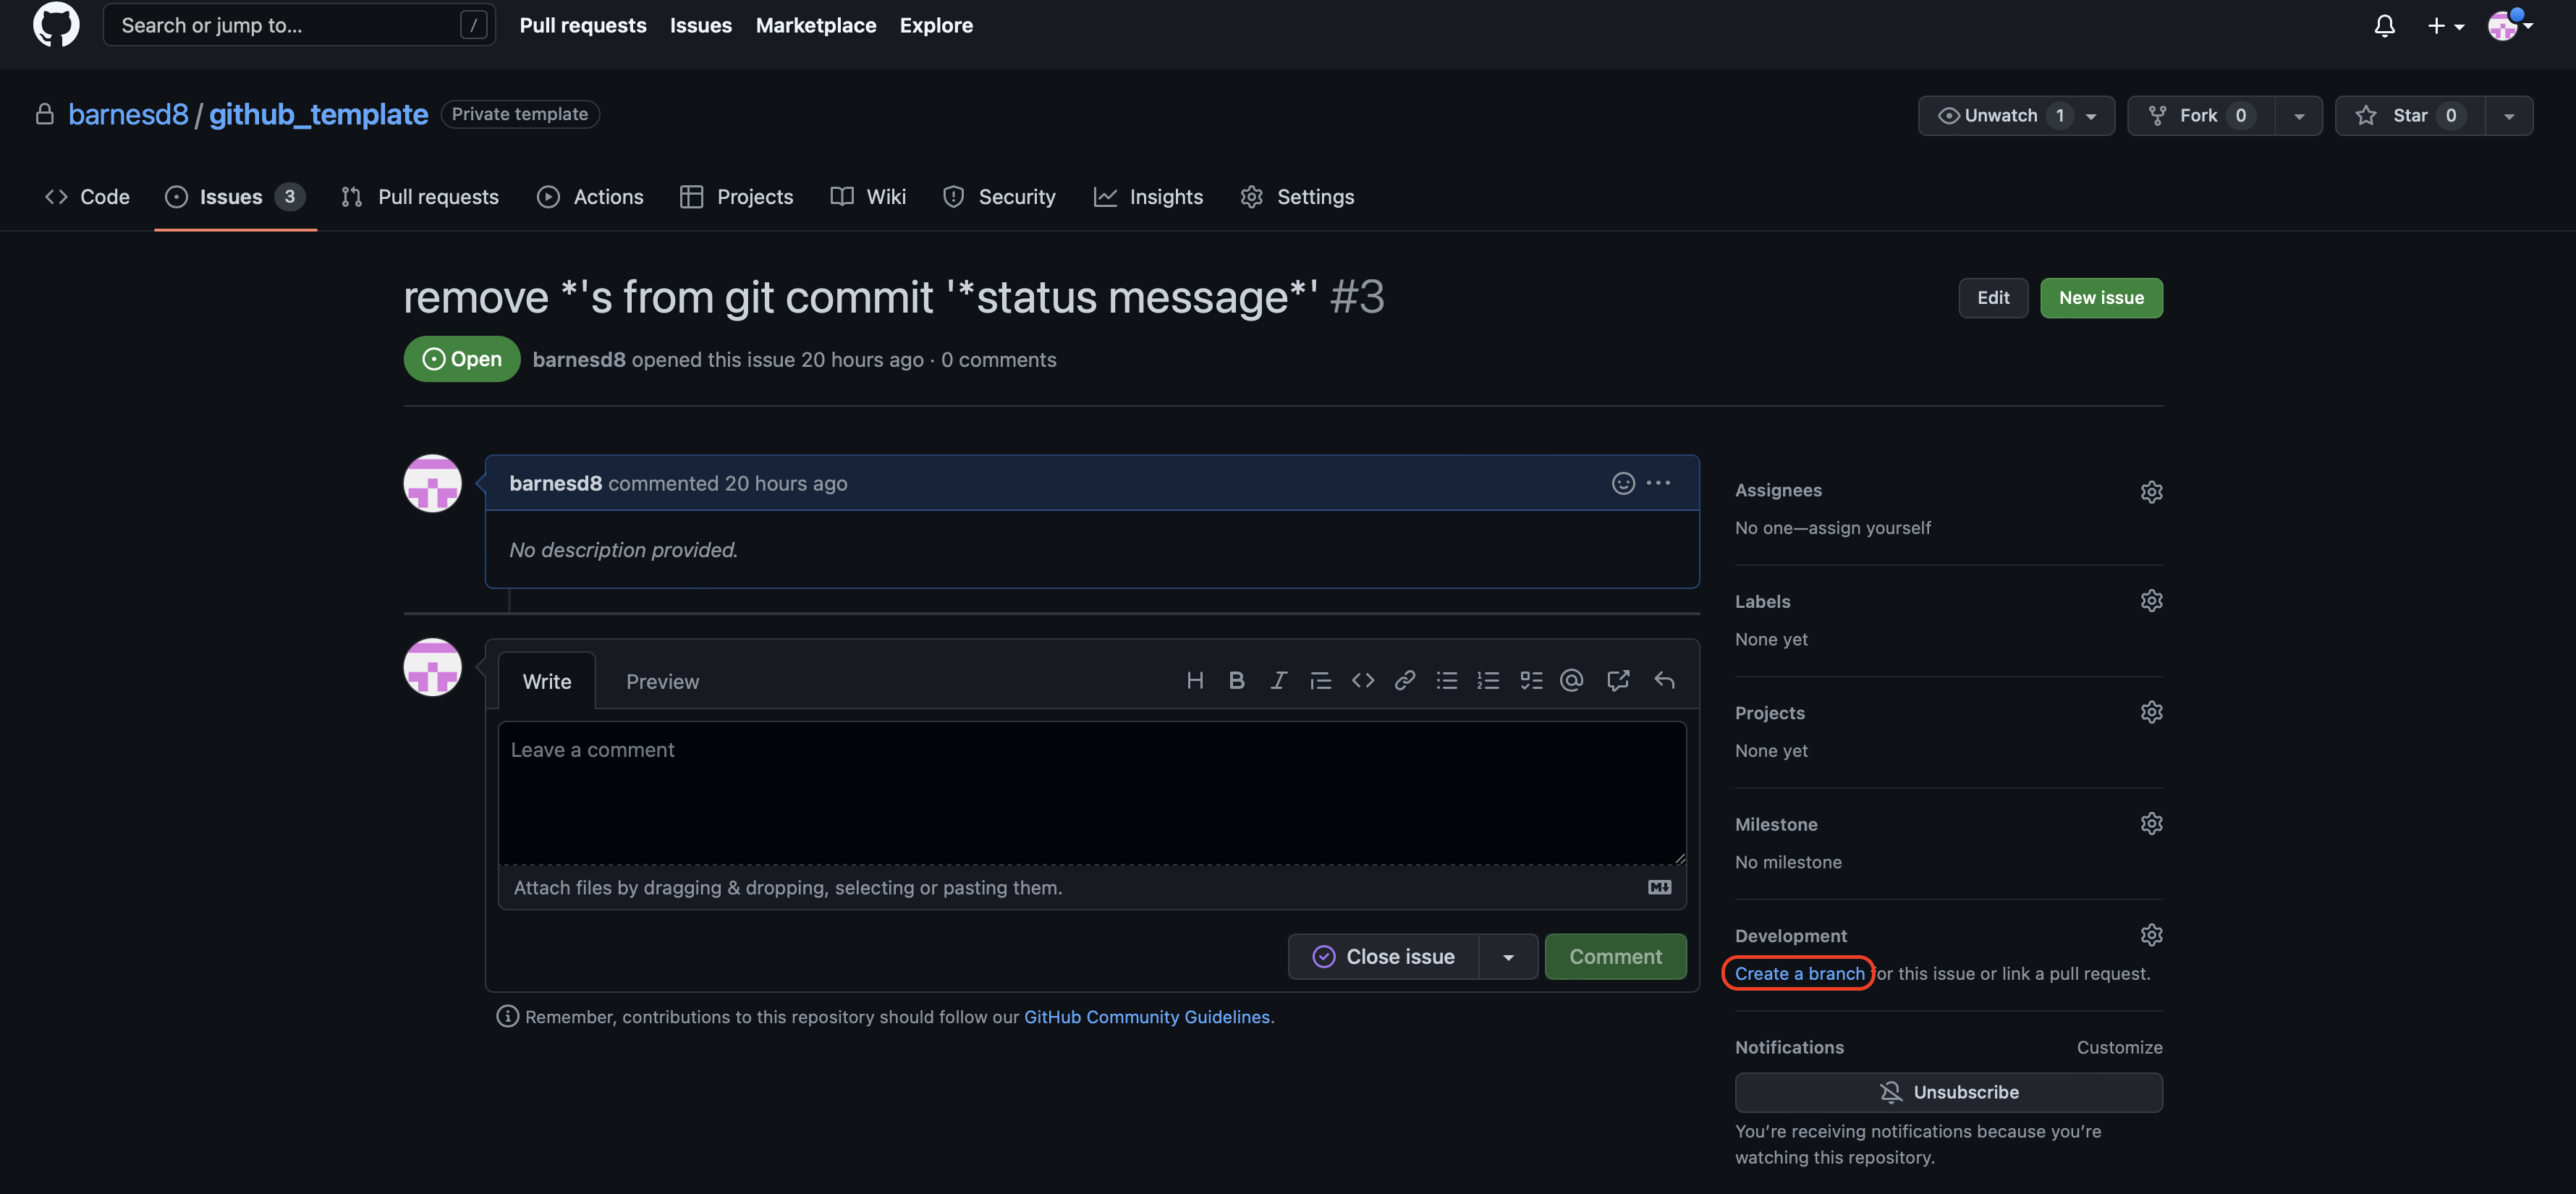Image resolution: width=2576 pixels, height=1194 pixels.
Task: Open global Pull requests in top bar
Action: [583, 26]
